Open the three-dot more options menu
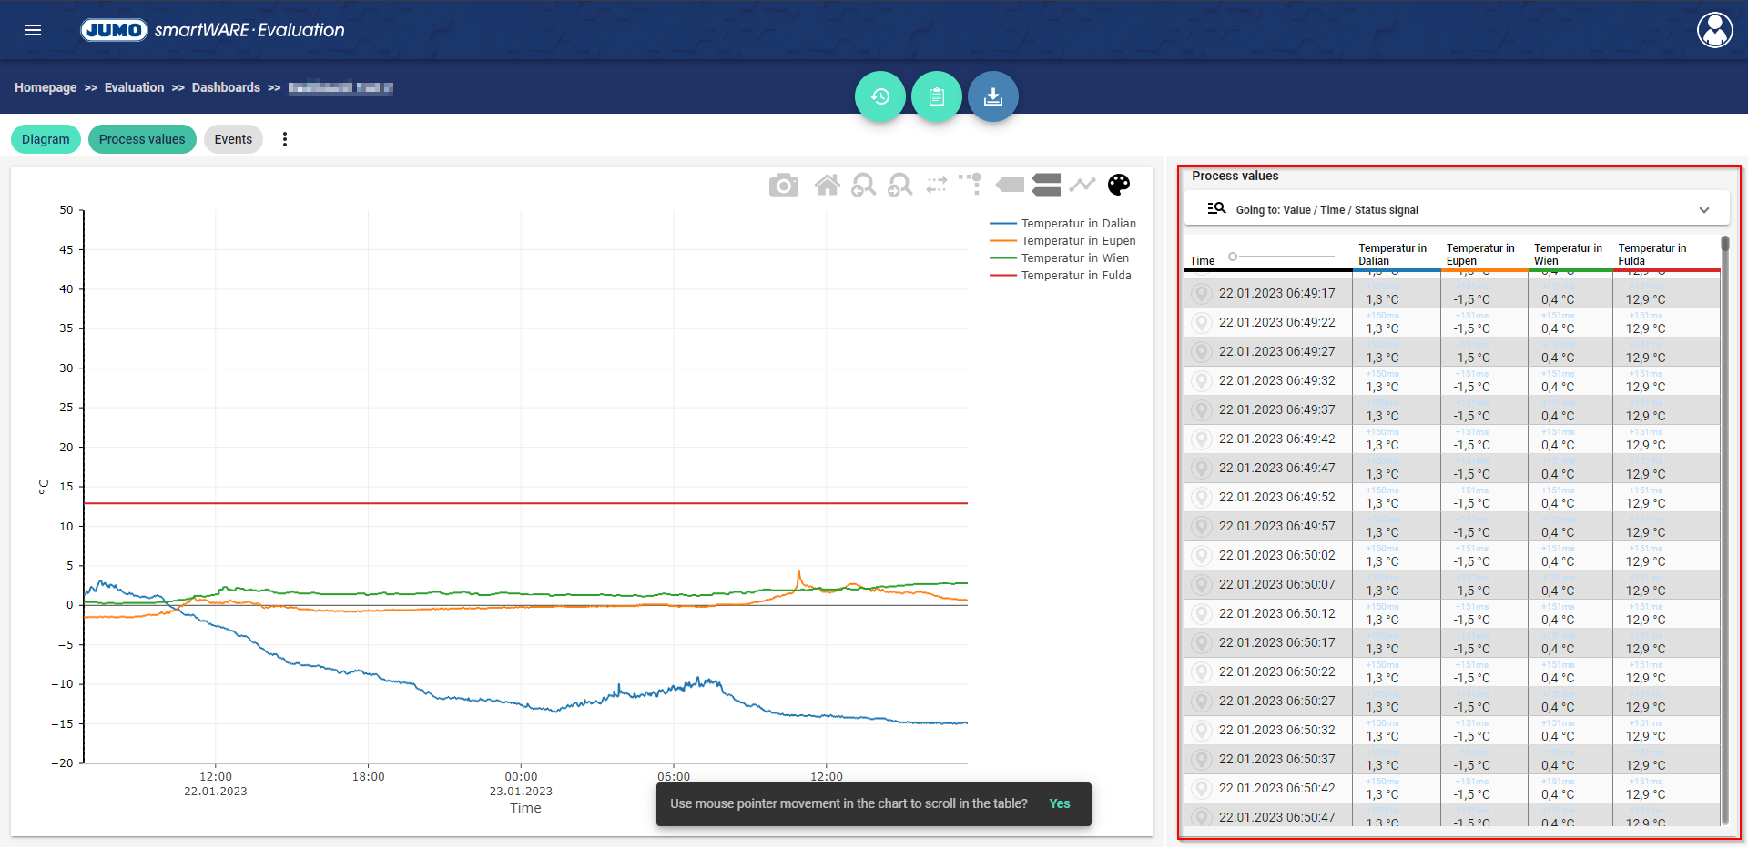 click(x=285, y=139)
